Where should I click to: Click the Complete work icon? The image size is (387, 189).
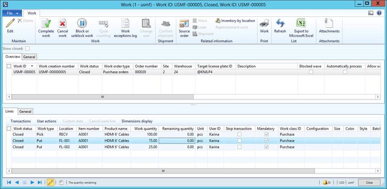[46, 23]
